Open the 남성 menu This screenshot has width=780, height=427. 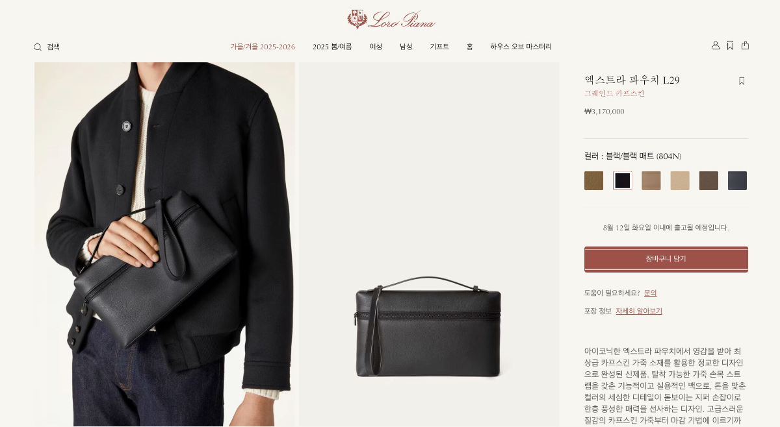[406, 47]
